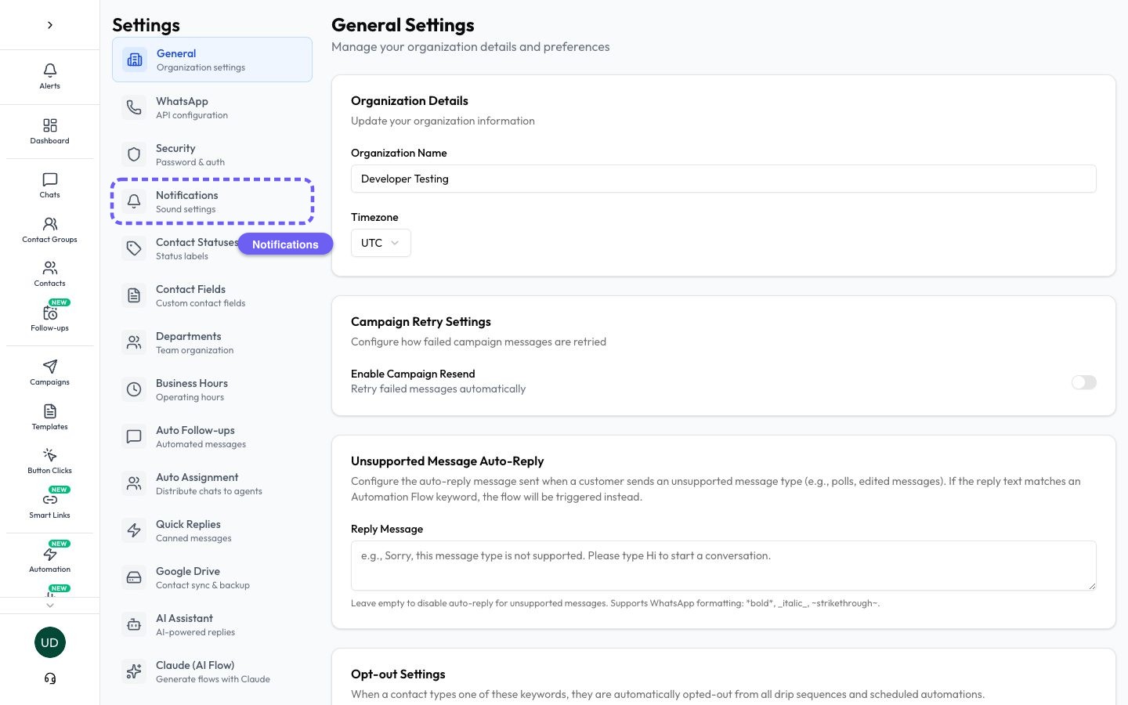
Task: Click the WhatsApp phone icon
Action: tap(134, 107)
